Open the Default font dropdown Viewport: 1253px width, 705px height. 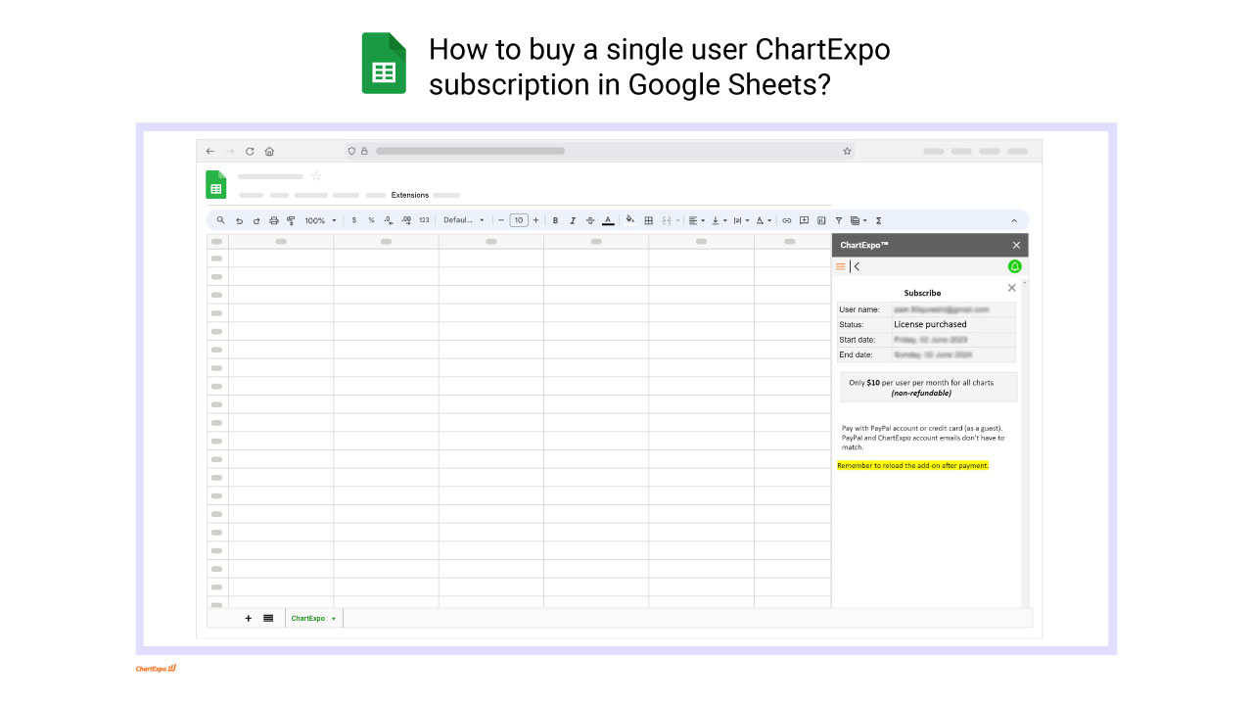click(464, 220)
